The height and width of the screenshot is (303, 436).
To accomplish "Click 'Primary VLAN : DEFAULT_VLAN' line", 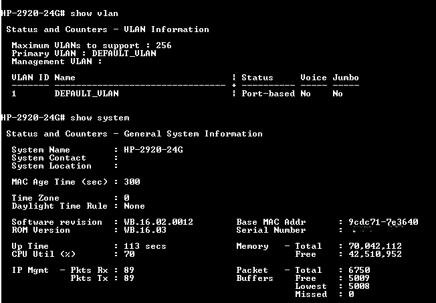I will 84,54.
